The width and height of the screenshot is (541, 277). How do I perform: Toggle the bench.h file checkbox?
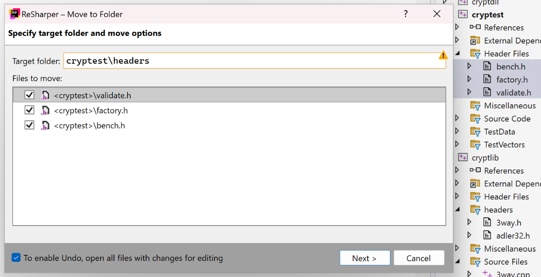click(29, 125)
